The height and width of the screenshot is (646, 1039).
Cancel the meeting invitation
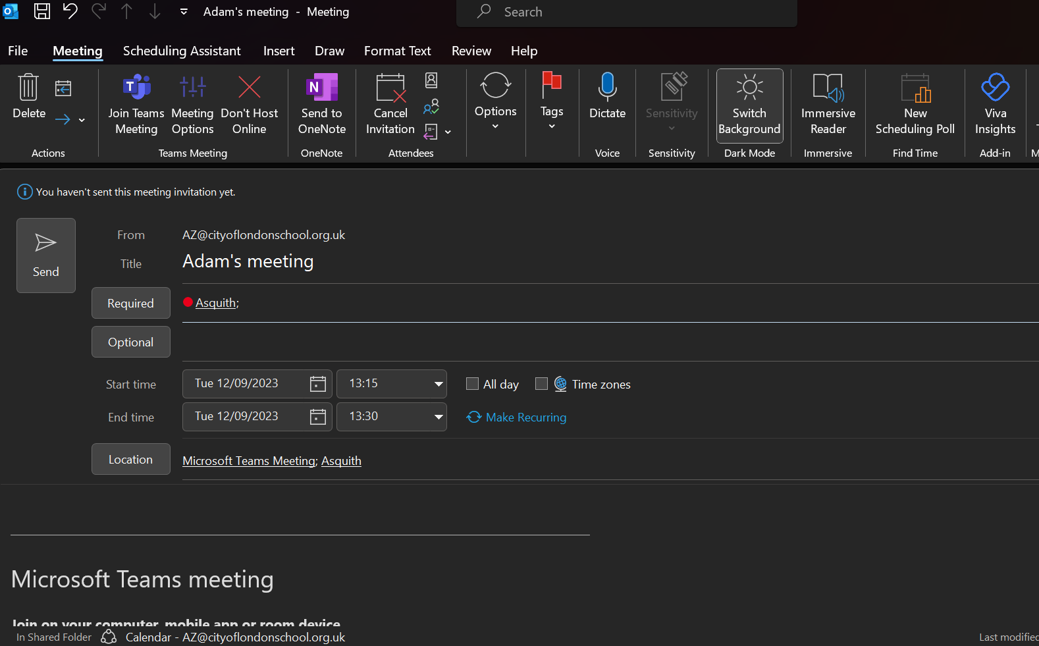(x=390, y=105)
